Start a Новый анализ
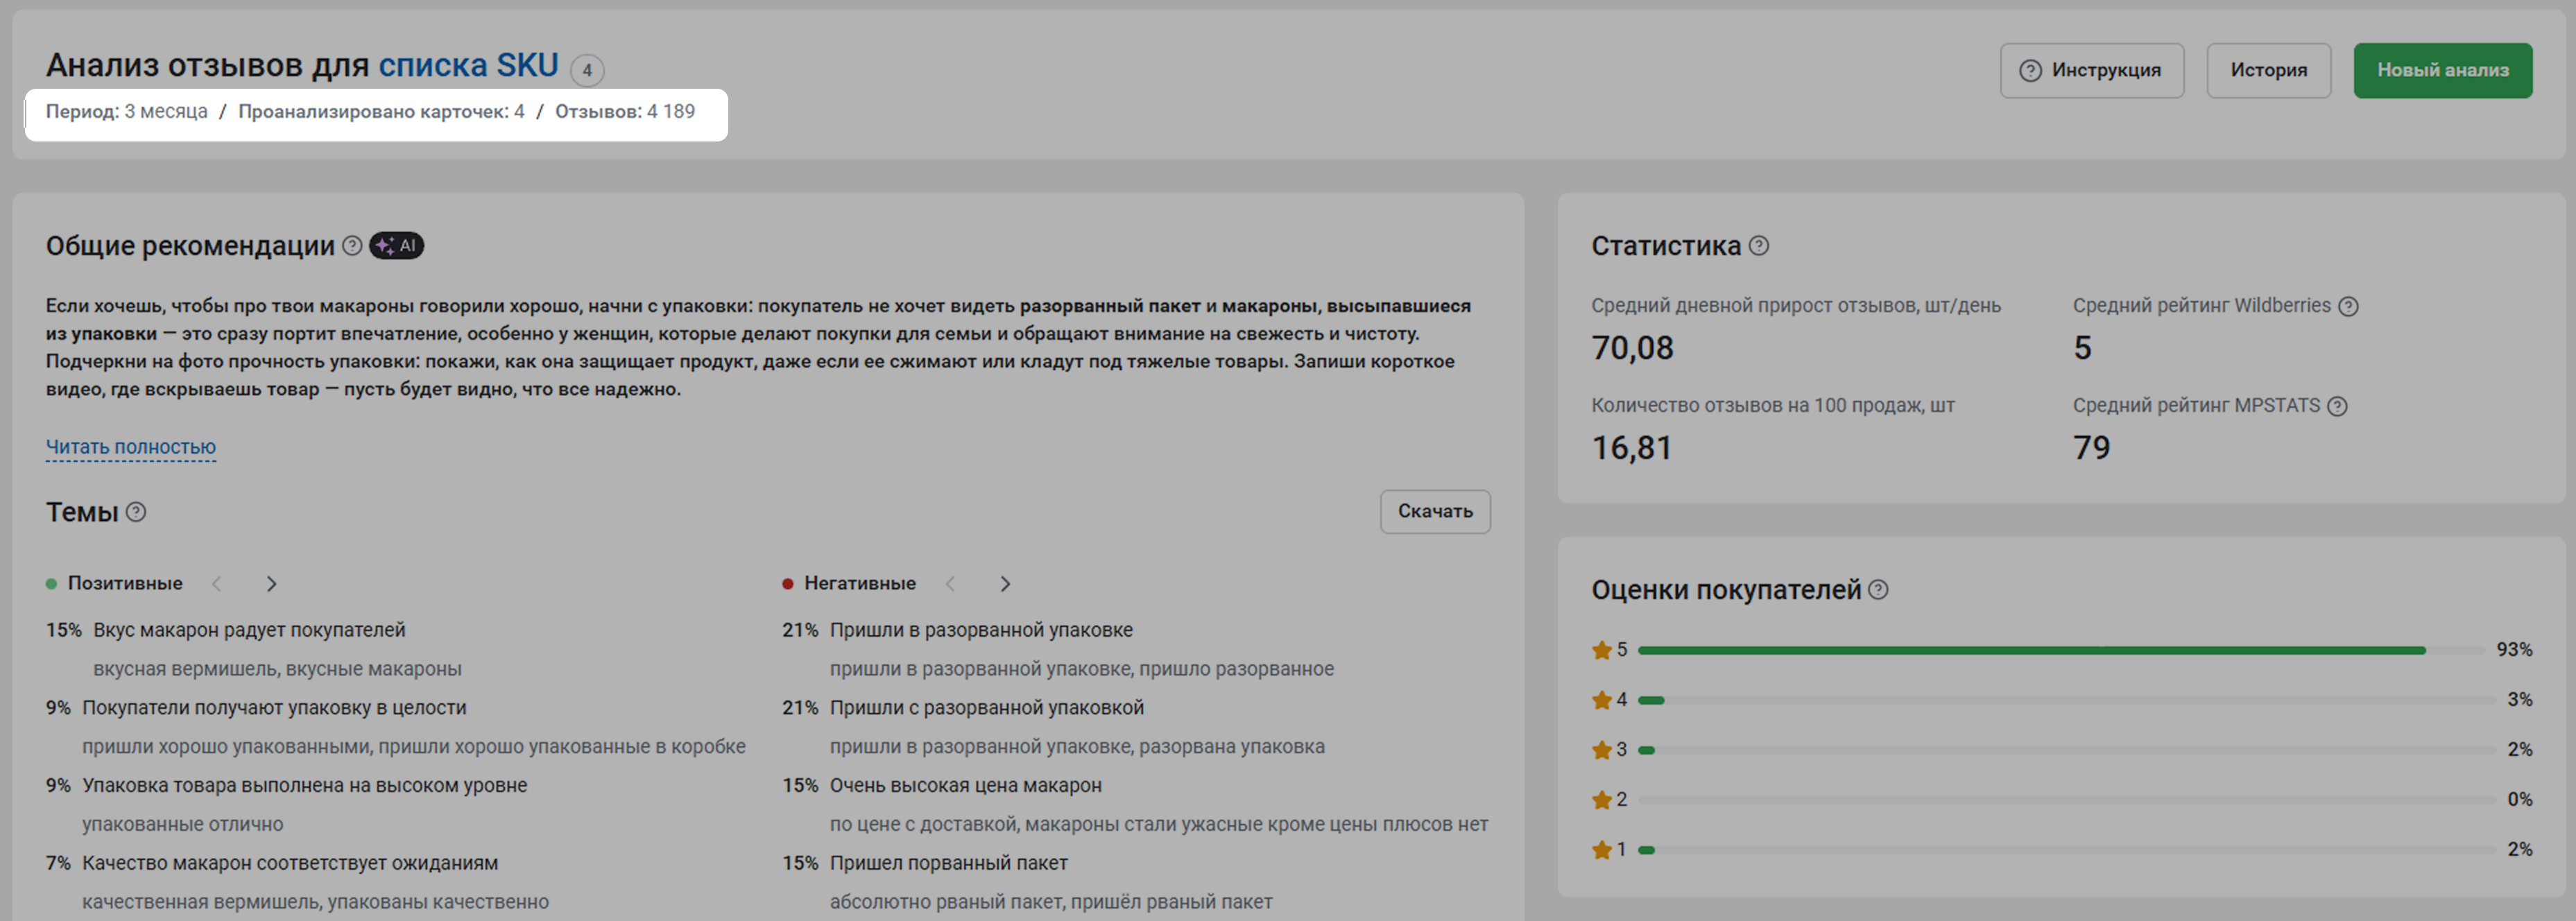The height and width of the screenshot is (921, 2576). coord(2442,70)
